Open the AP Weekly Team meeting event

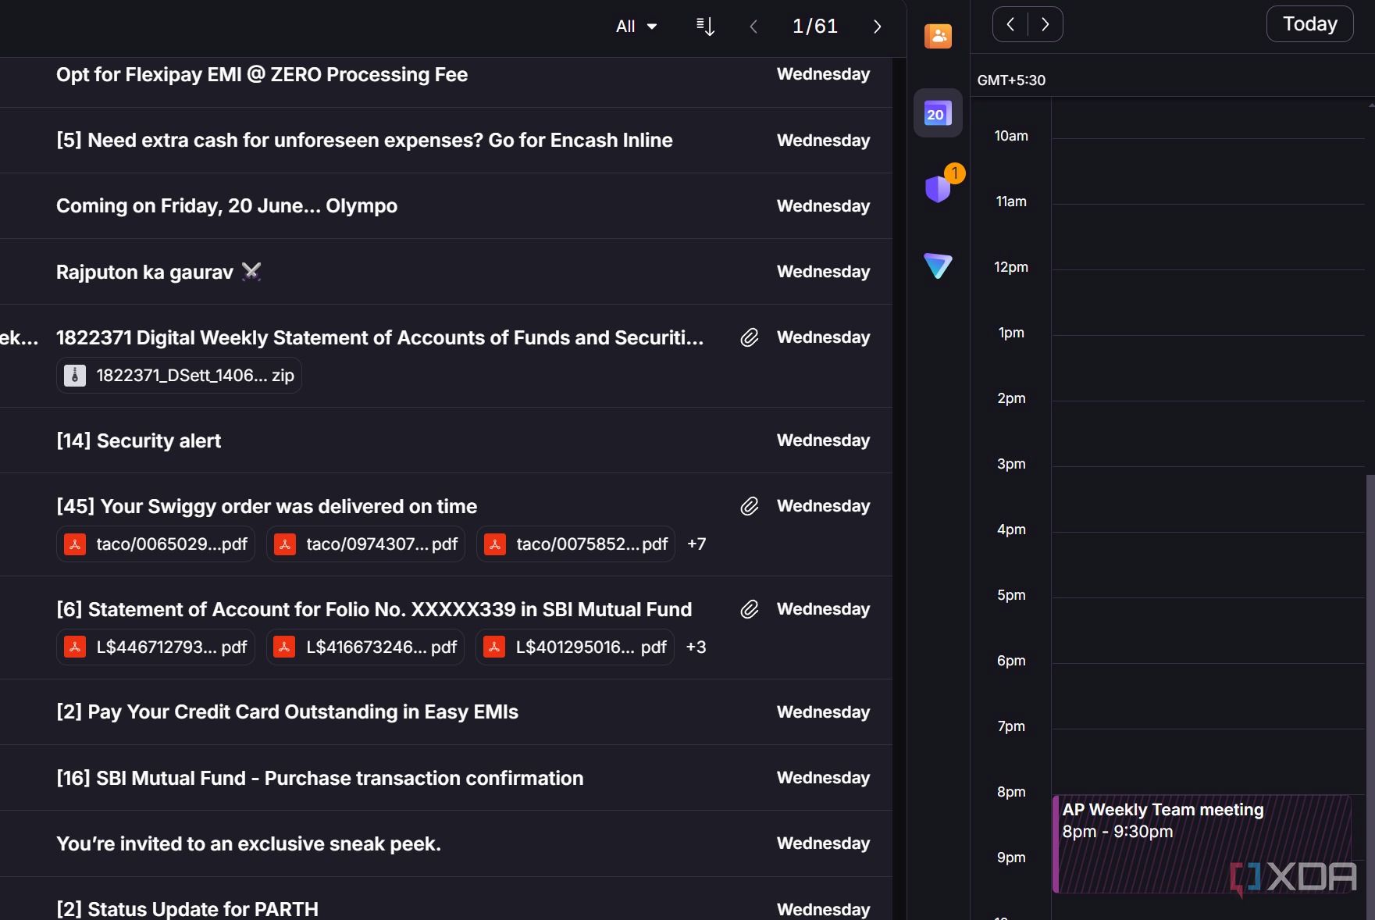click(1202, 843)
